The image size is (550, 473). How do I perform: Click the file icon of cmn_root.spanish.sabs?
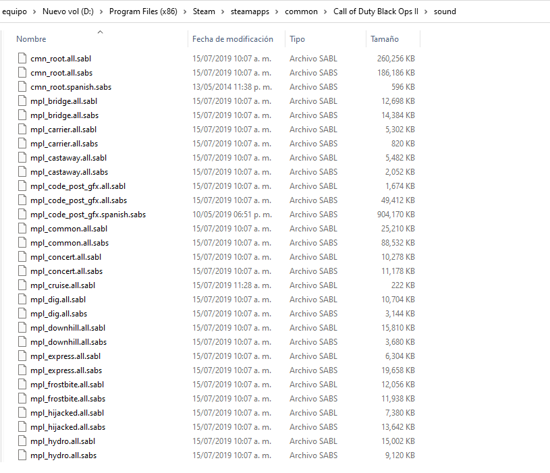pyautogui.click(x=22, y=86)
